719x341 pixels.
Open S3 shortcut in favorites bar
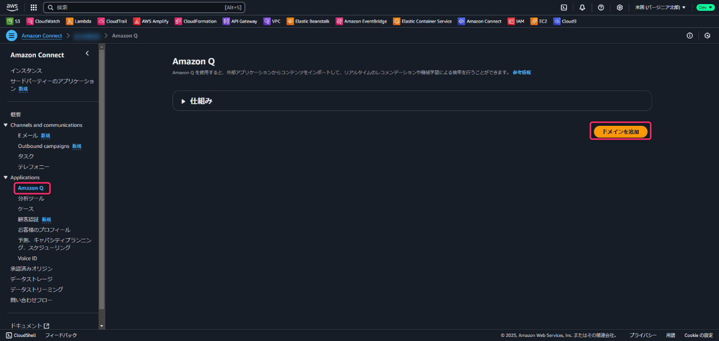13,22
